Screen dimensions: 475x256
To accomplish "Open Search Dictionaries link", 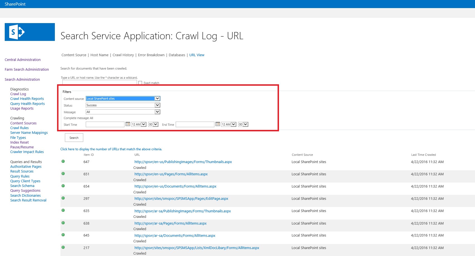I will pyautogui.click(x=25, y=196).
